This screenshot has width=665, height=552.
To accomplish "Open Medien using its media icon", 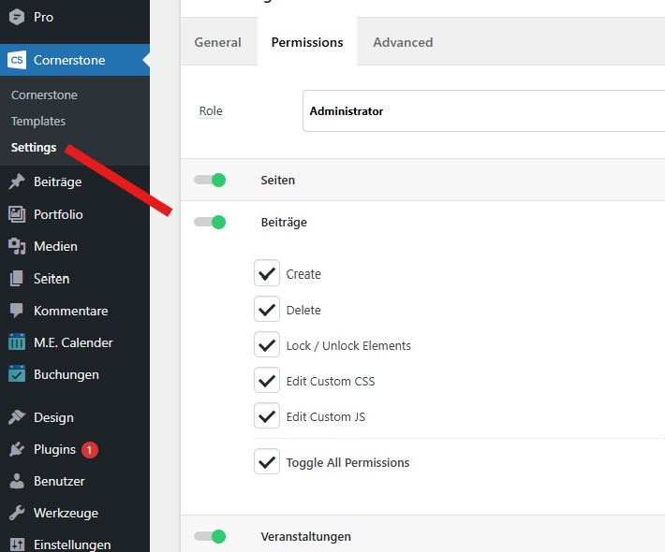I will [17, 246].
